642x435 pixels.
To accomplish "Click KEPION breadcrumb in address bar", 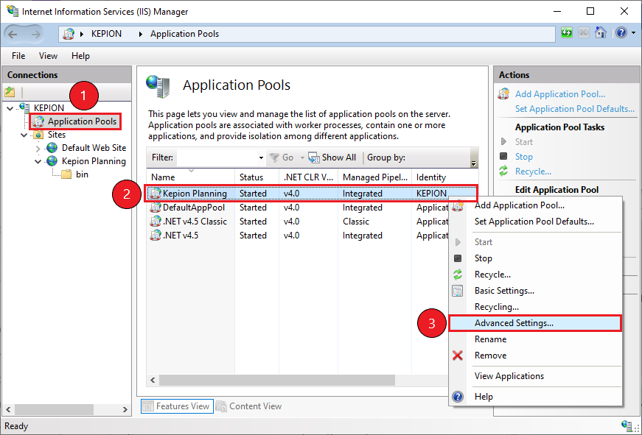I will [x=106, y=34].
